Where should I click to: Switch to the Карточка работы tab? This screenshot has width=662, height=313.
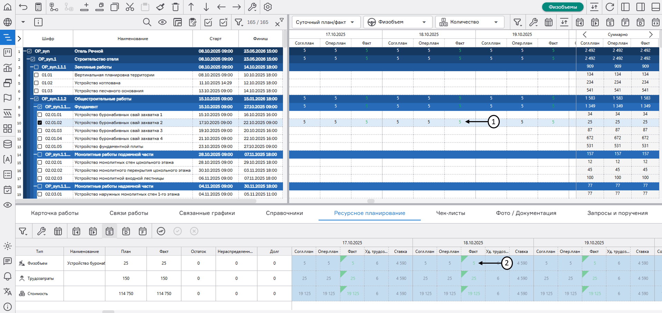click(55, 213)
